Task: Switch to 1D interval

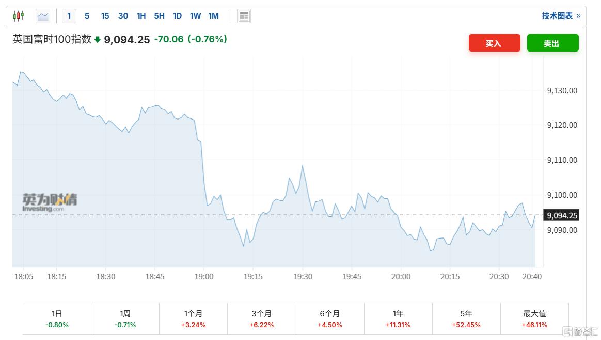Action: click(x=177, y=16)
